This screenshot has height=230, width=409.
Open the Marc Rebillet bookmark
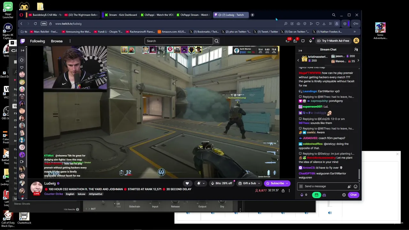(x=43, y=32)
